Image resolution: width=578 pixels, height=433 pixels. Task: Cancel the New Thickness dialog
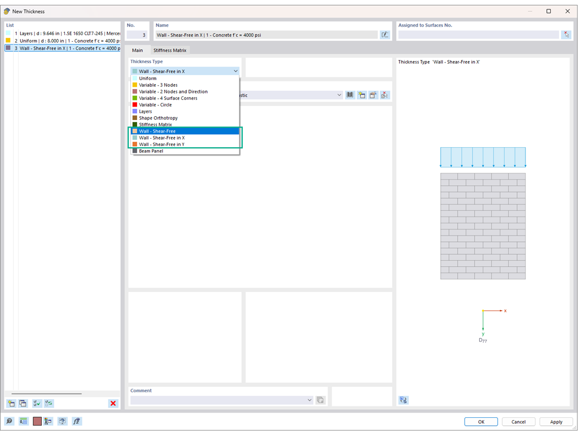click(x=518, y=421)
